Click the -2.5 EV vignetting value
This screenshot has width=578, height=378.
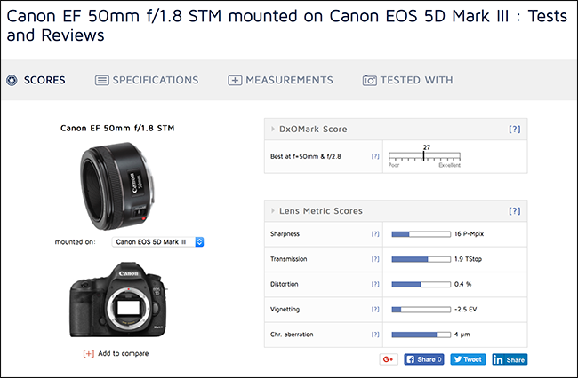465,310
